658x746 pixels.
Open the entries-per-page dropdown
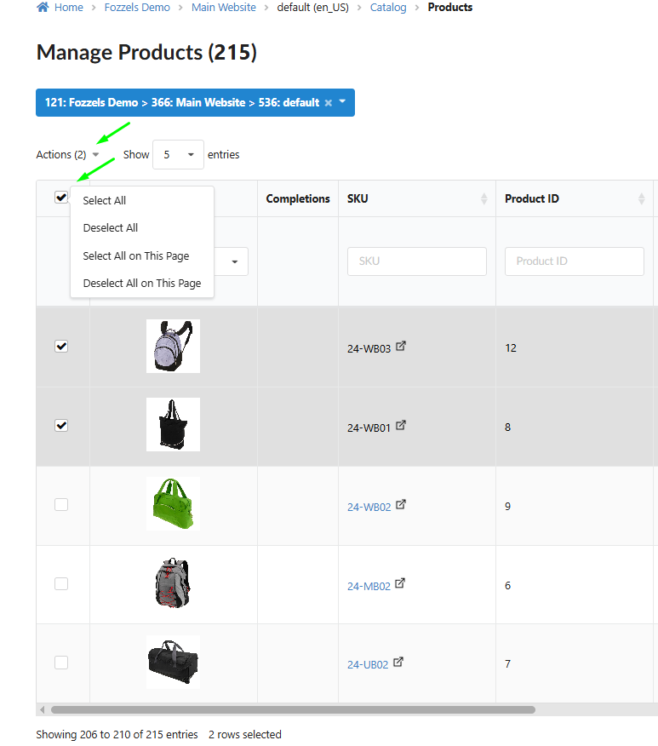[178, 155]
